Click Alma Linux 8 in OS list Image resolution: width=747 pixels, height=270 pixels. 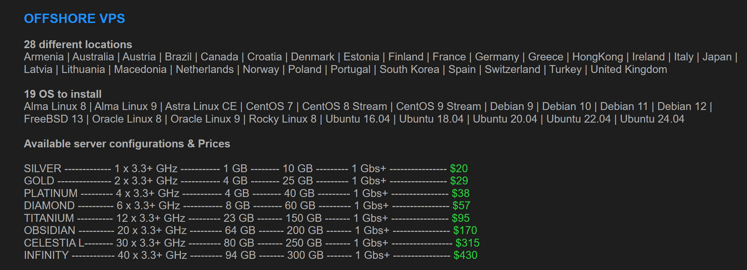[x=55, y=106]
